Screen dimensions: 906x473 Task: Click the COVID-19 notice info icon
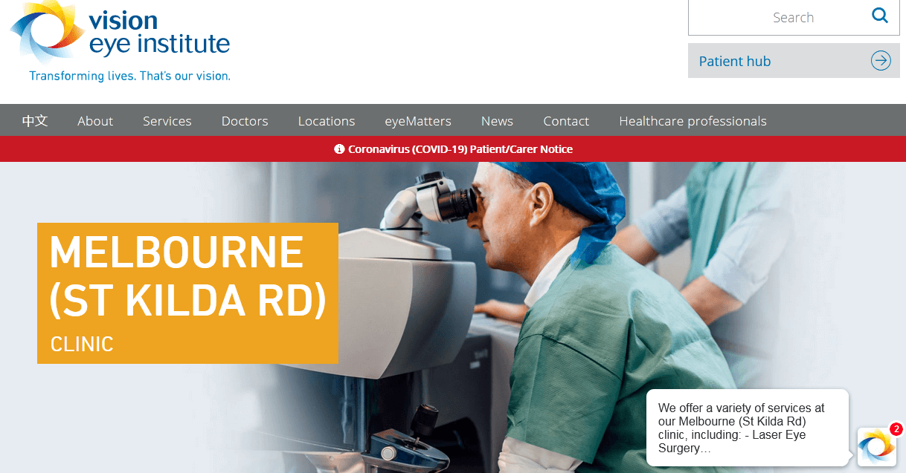pyautogui.click(x=340, y=149)
